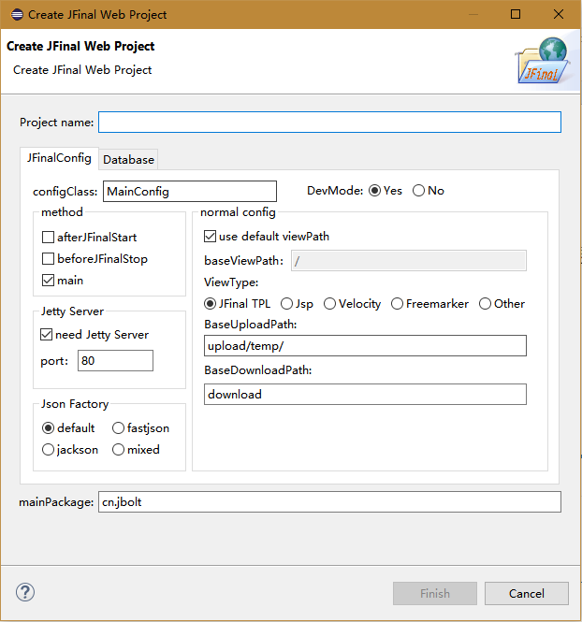Click the mainPackage text field
This screenshot has width=582, height=622.
pyautogui.click(x=329, y=501)
